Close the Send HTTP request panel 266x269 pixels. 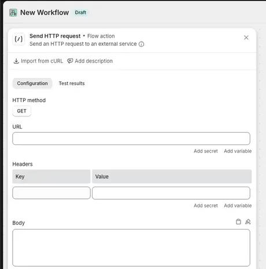click(246, 38)
